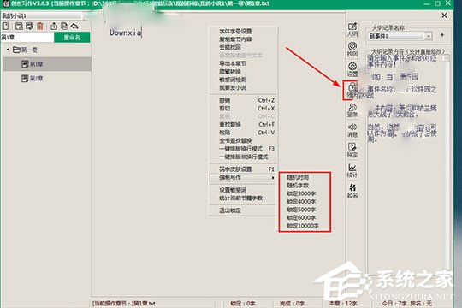Choose 查找替换 Ctrl+F from context menu

pos(243,124)
